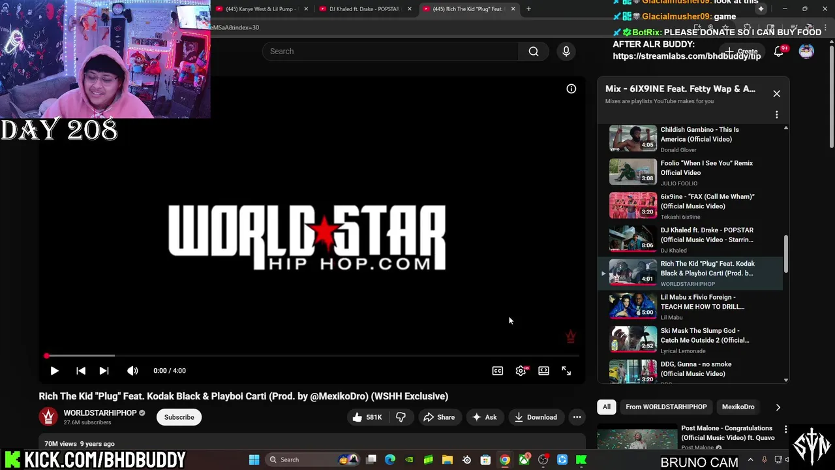Open Kick app in taskbar

581,460
